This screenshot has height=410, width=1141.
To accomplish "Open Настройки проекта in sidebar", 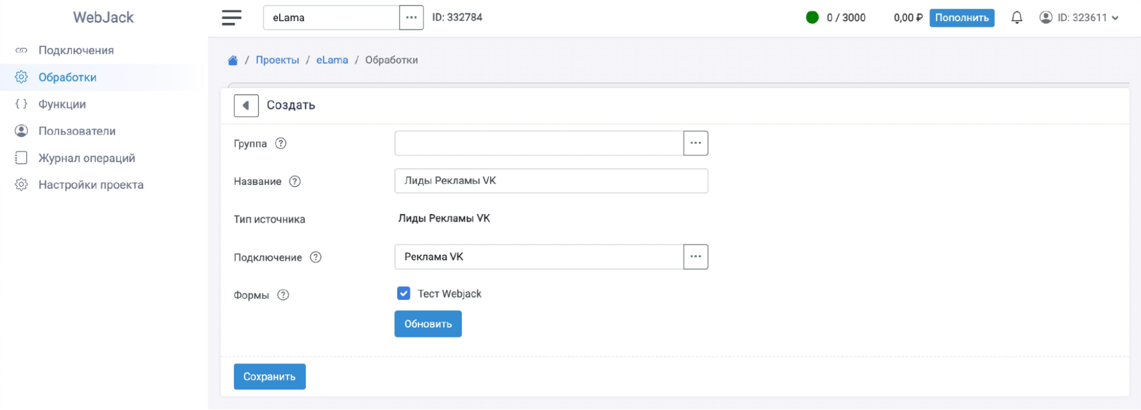I will coord(91,185).
